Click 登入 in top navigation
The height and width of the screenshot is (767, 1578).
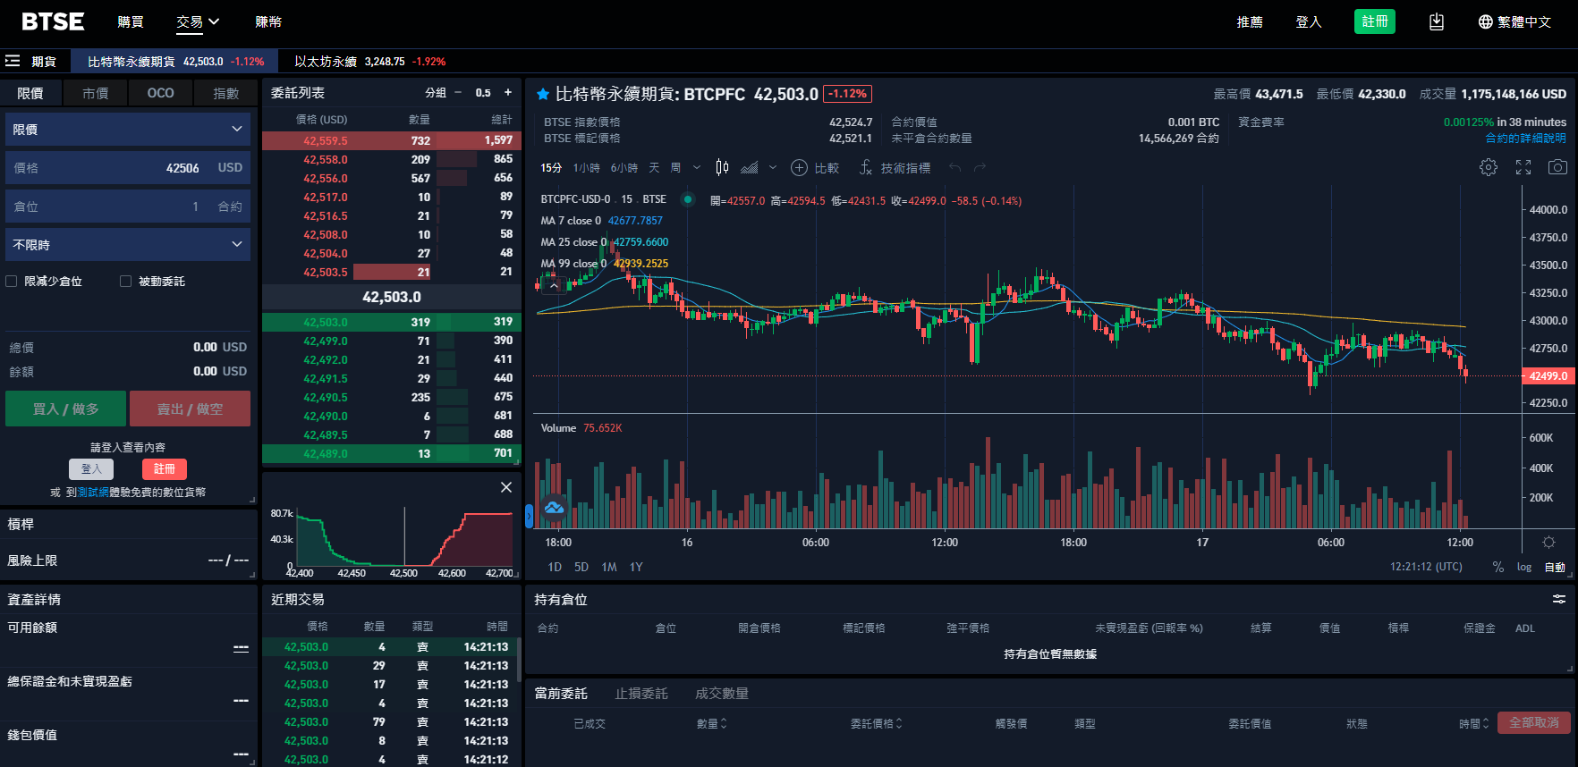coord(1309,21)
